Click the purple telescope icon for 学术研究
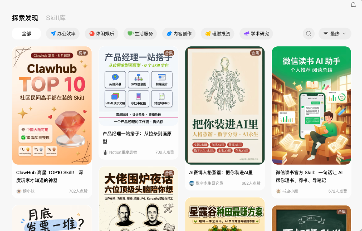Viewport: 362px width, 231px height. coord(247,34)
